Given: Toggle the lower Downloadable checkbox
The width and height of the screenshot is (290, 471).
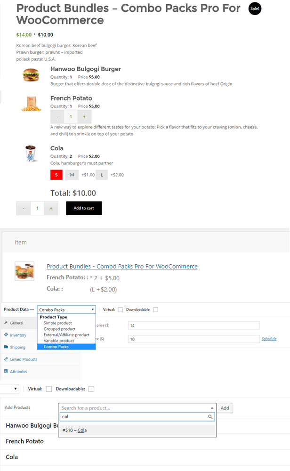Looking at the screenshot, I should tap(91, 389).
